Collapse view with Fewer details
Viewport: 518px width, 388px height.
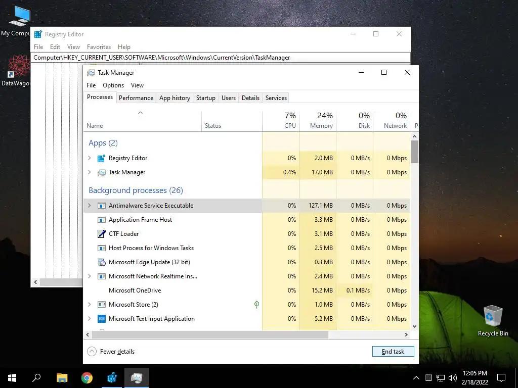coord(111,352)
